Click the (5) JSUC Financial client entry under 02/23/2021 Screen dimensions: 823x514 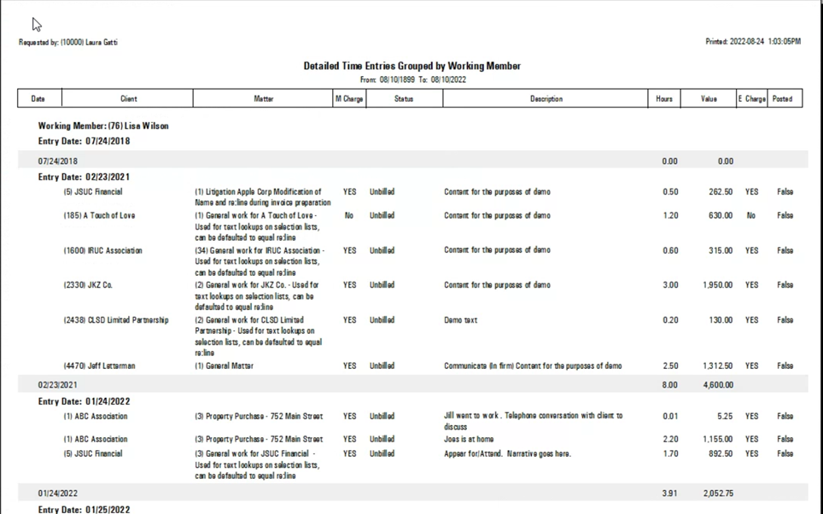click(93, 191)
